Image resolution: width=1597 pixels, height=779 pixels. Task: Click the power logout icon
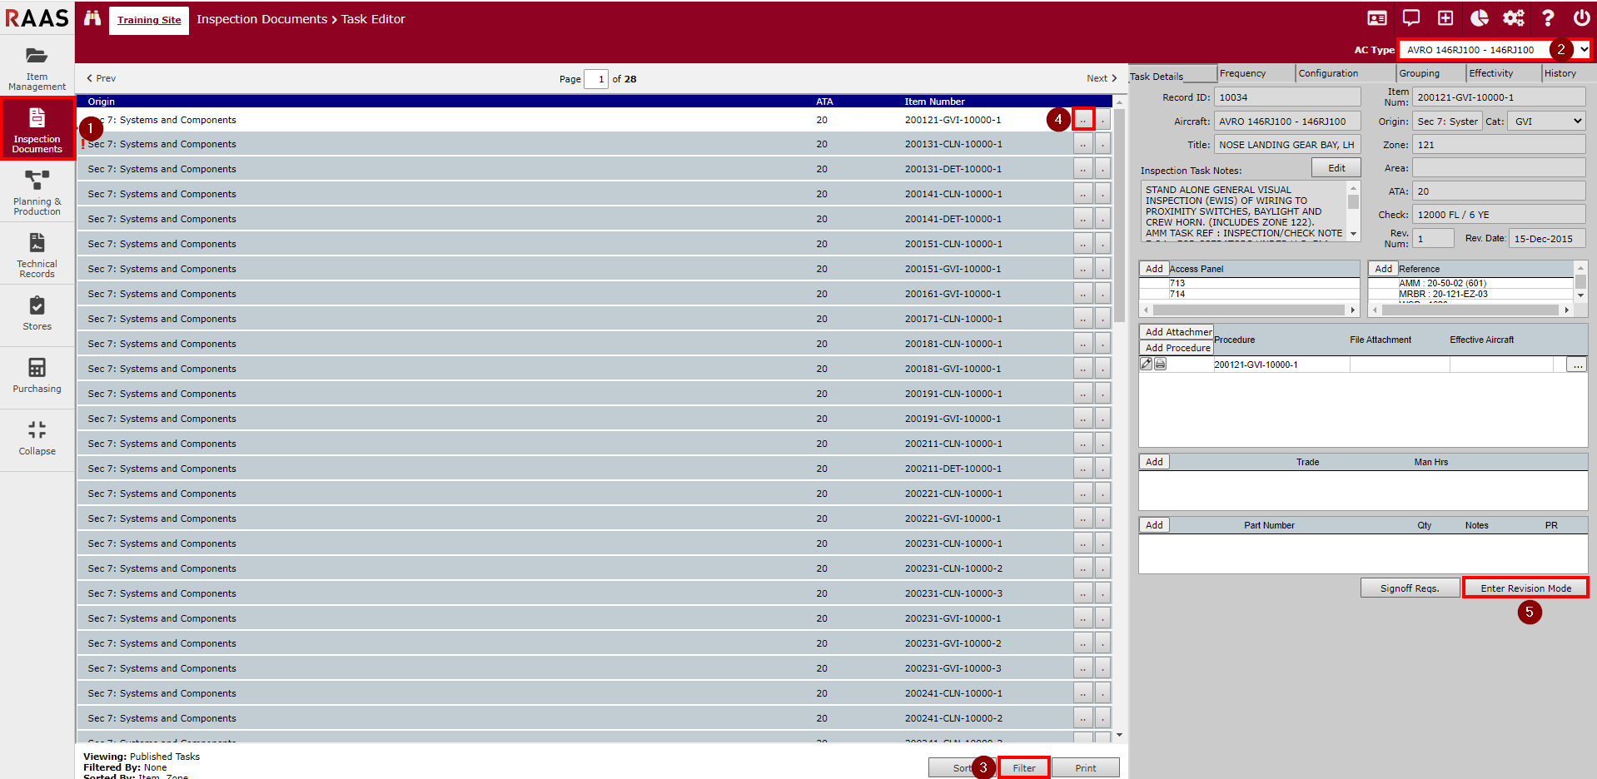[x=1580, y=18]
